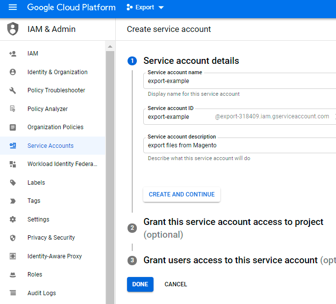
Task: Select Service Accounts in sidebar
Action: [51, 146]
